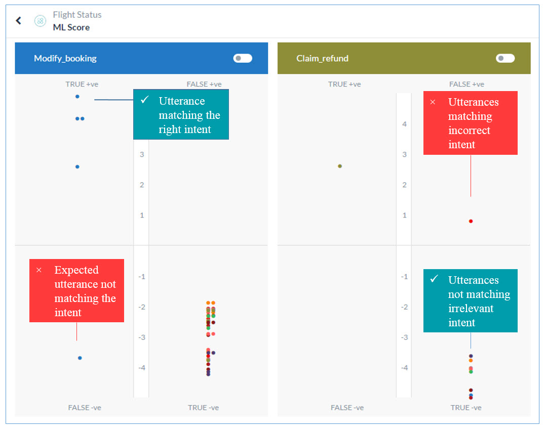This screenshot has width=545, height=430.
Task: Toggle the Modify_booking switch
Action: pos(243,58)
